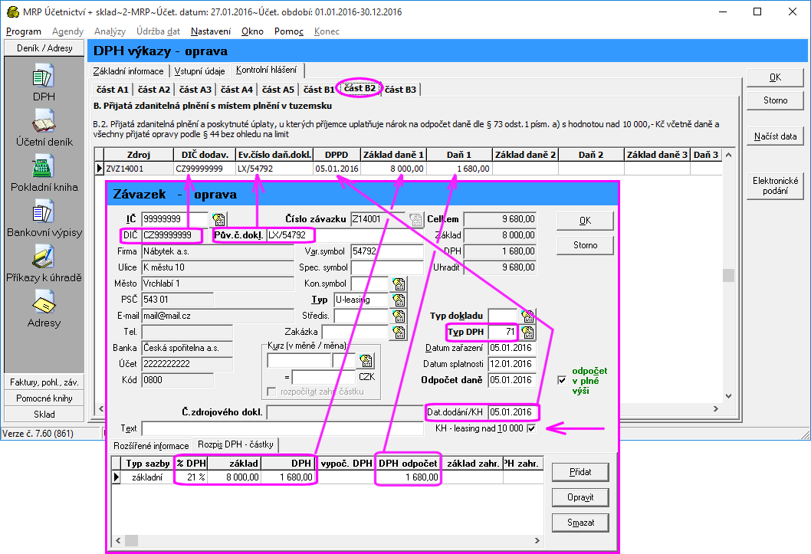This screenshot has height=554, width=811.
Task: Click lookup icon beside Typ DPH field
Action: 527,332
